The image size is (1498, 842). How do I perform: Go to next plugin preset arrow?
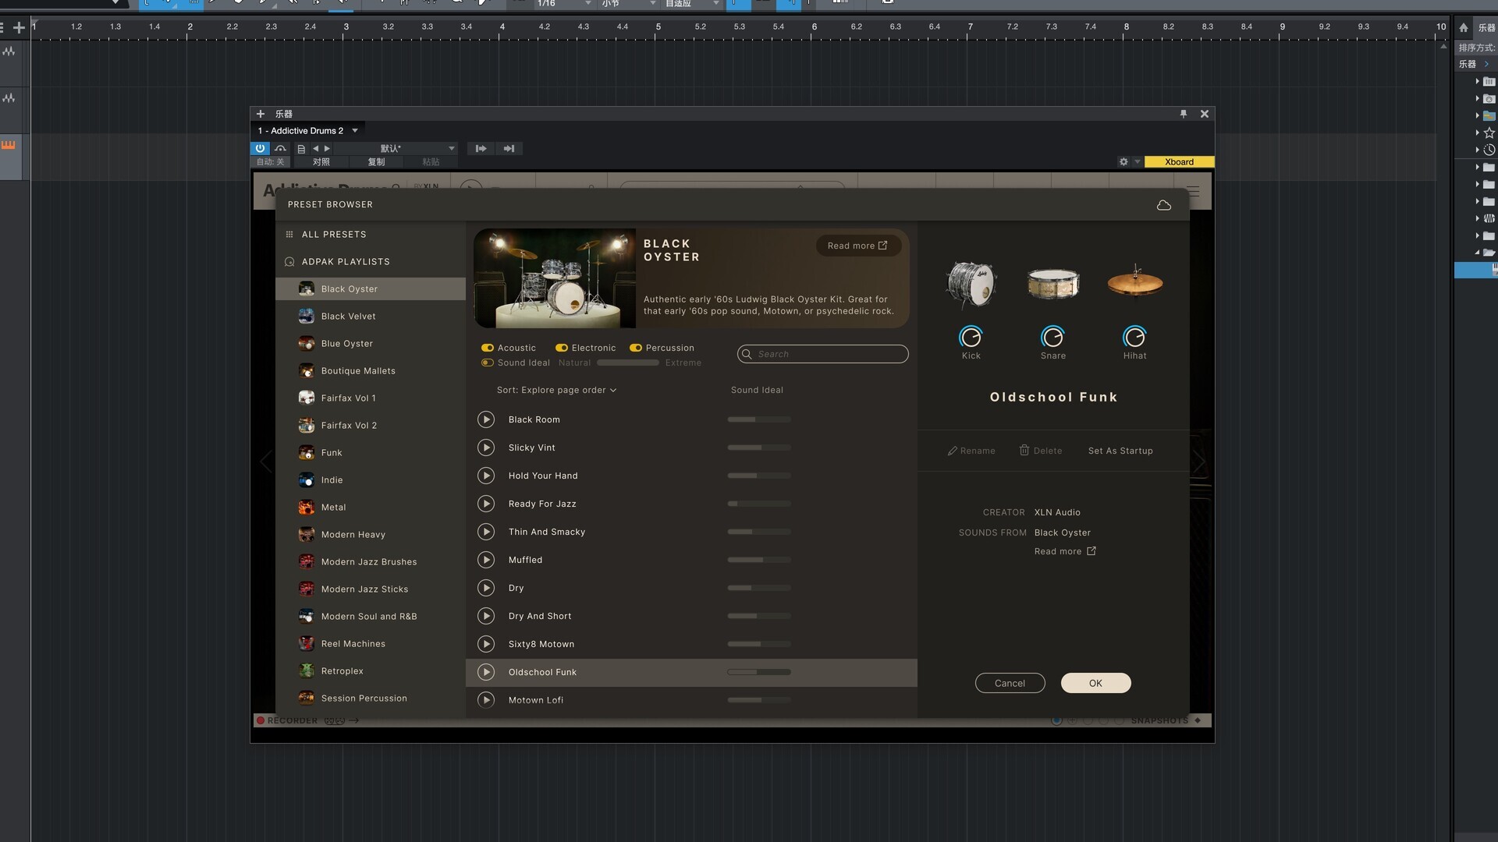(327, 148)
